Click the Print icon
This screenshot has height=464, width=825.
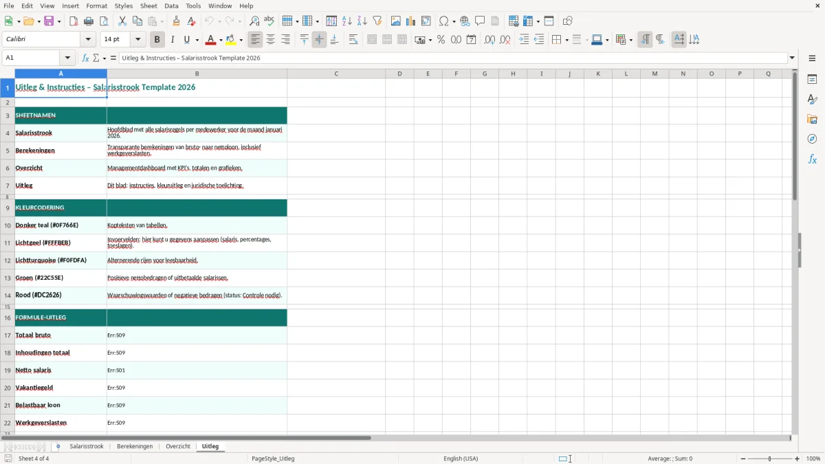pyautogui.click(x=89, y=21)
